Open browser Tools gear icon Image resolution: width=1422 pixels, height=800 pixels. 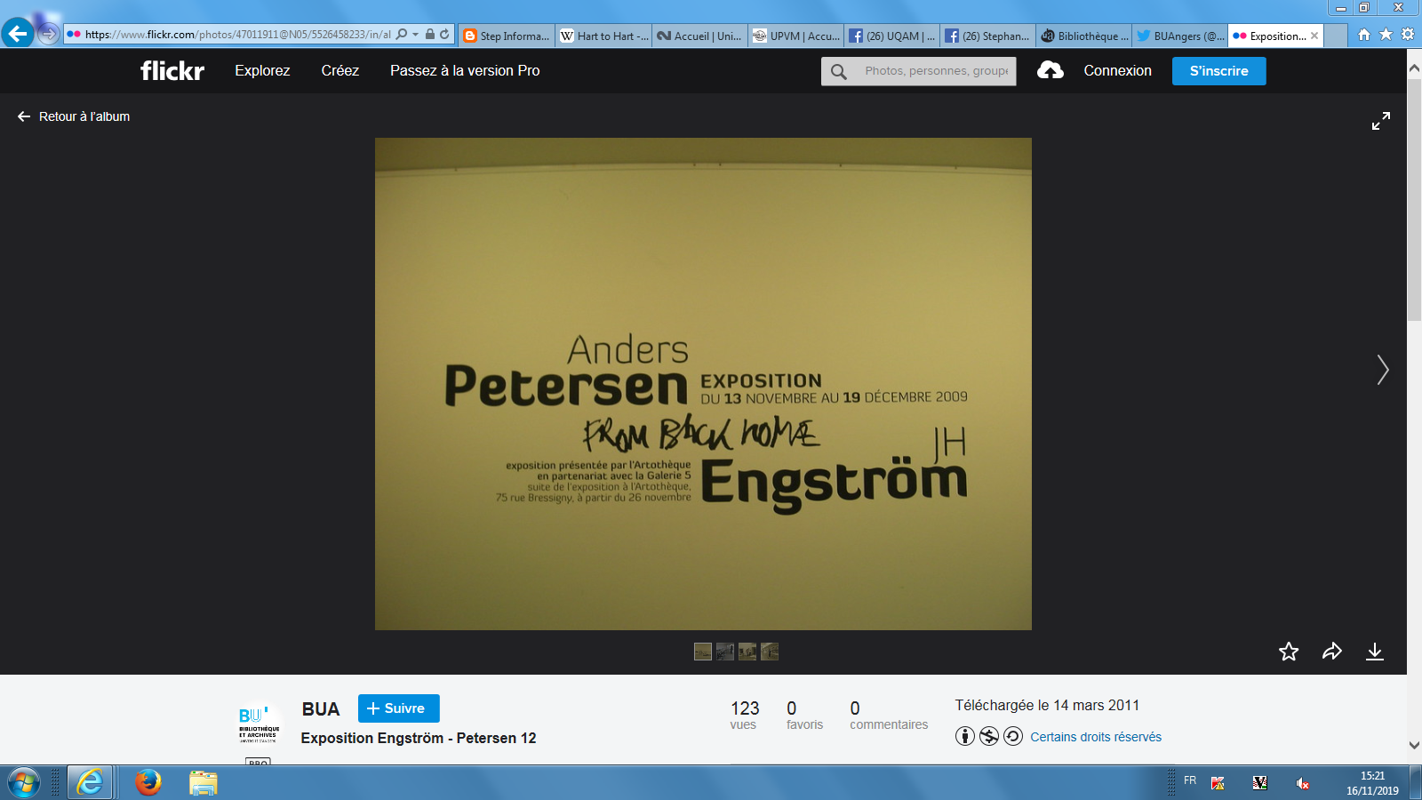pos(1408,35)
